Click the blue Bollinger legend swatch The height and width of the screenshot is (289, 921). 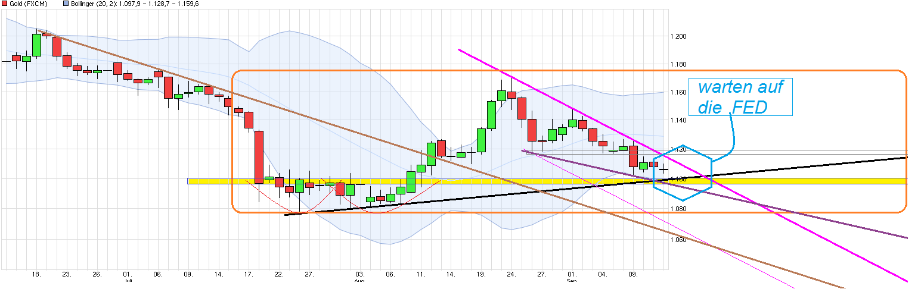click(66, 4)
